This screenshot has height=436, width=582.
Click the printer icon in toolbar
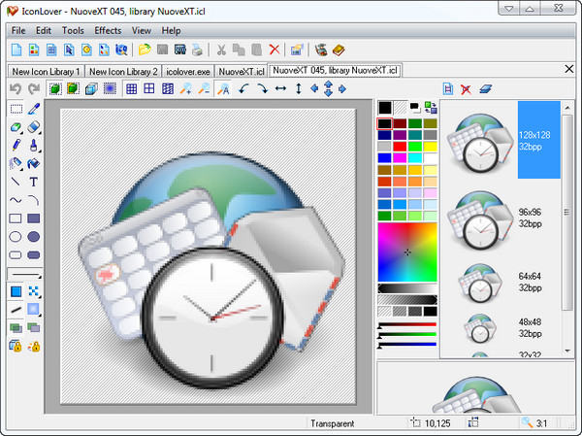pyautogui.click(x=197, y=50)
